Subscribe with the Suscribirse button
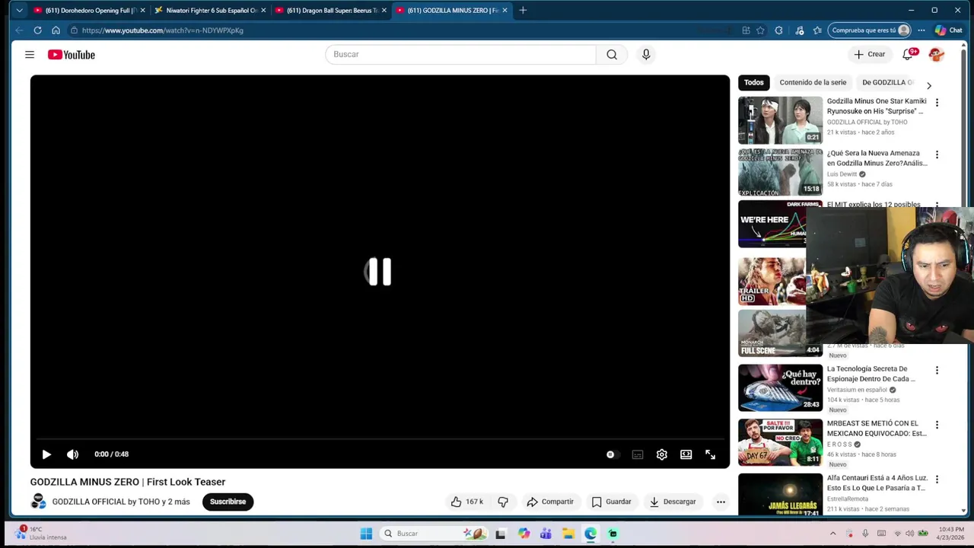Viewport: 974px width, 548px height. [x=228, y=502]
